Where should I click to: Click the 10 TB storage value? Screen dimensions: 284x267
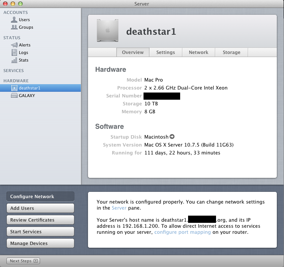[x=151, y=104]
